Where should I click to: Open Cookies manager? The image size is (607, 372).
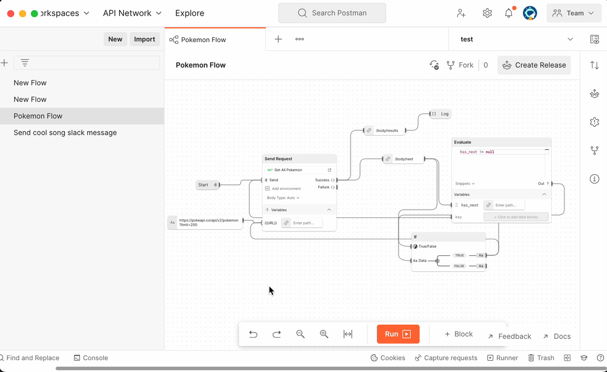click(x=388, y=358)
